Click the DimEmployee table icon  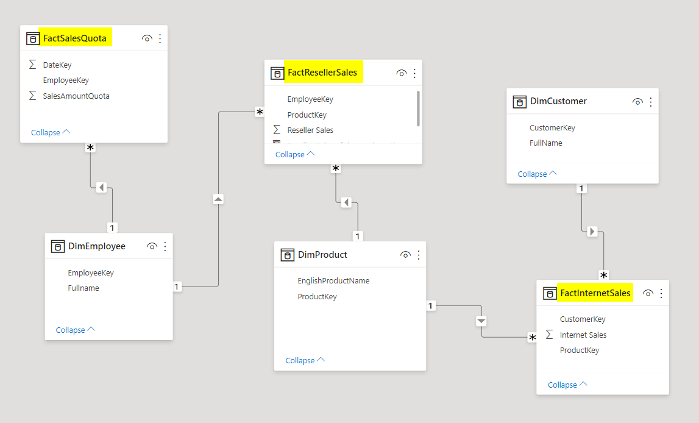tap(58, 246)
